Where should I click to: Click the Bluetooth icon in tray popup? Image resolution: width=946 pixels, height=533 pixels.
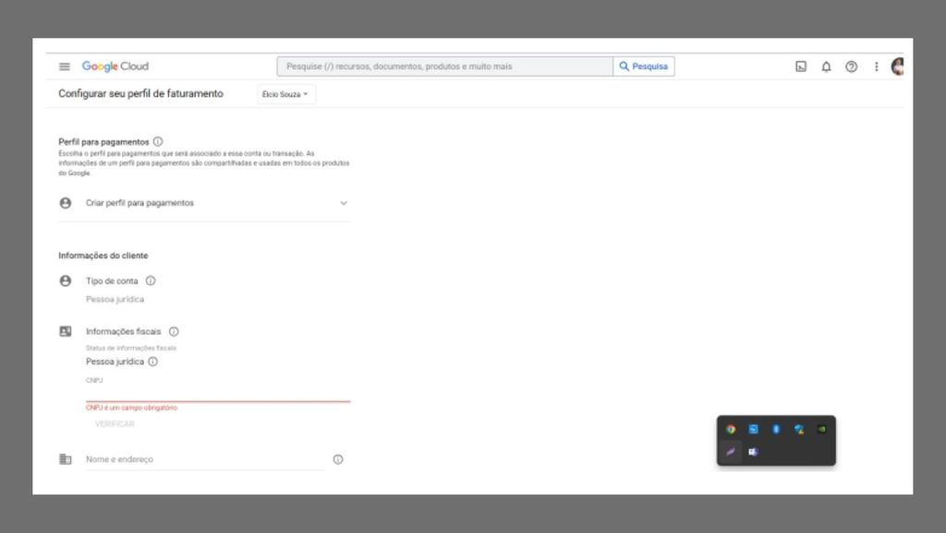(x=776, y=430)
